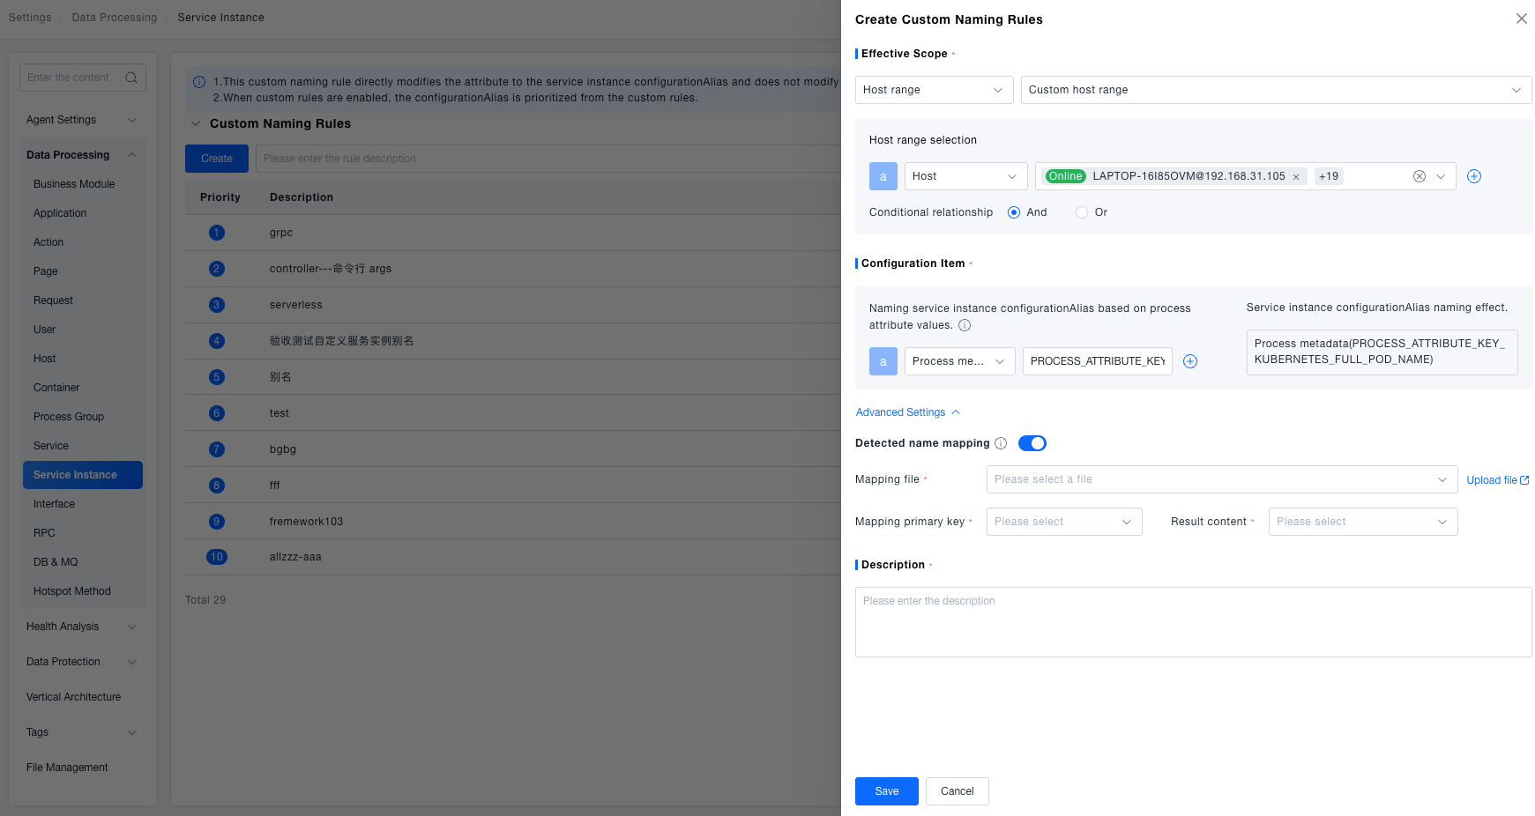Open the Mapping file dropdown
Screen dimensions: 1535x816
pyautogui.click(x=1221, y=479)
